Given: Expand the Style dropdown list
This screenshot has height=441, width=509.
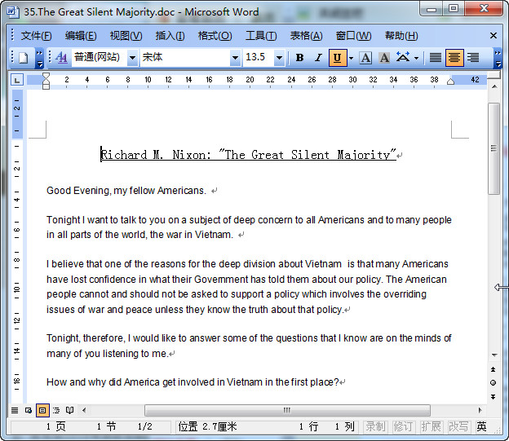Looking at the screenshot, I should tap(132, 58).
